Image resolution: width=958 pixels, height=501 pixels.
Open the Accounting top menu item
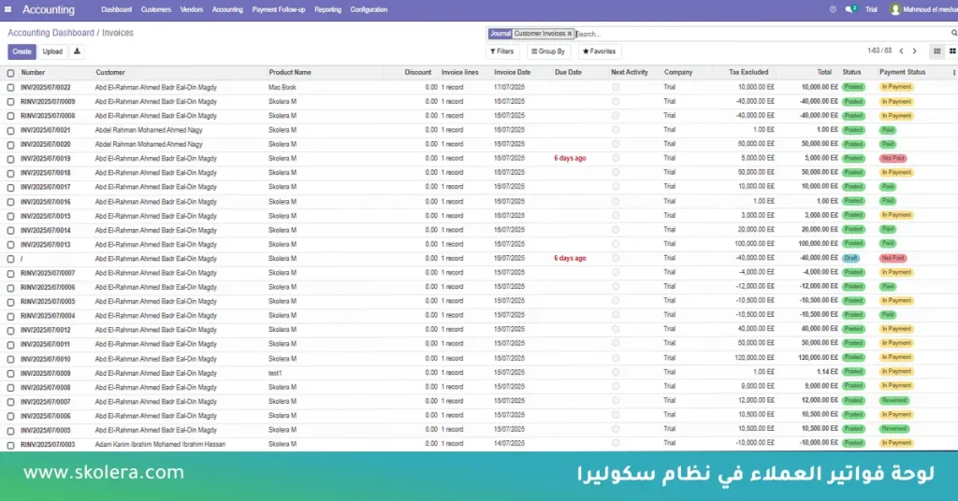[x=227, y=9]
